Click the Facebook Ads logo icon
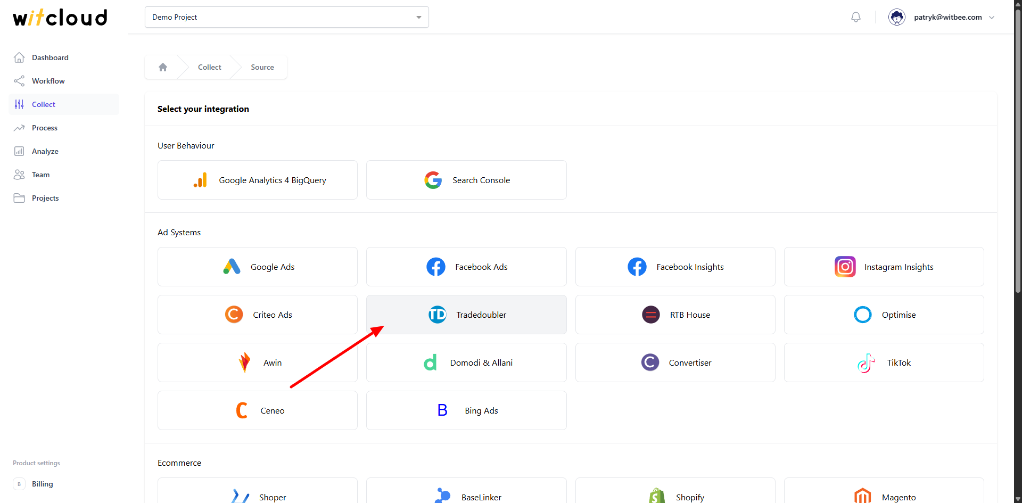1022x503 pixels. click(436, 267)
